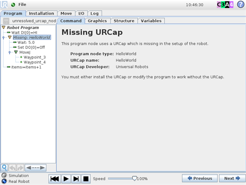246x185 pixels.
Task: Open the help question mark icon
Action: [241, 4]
